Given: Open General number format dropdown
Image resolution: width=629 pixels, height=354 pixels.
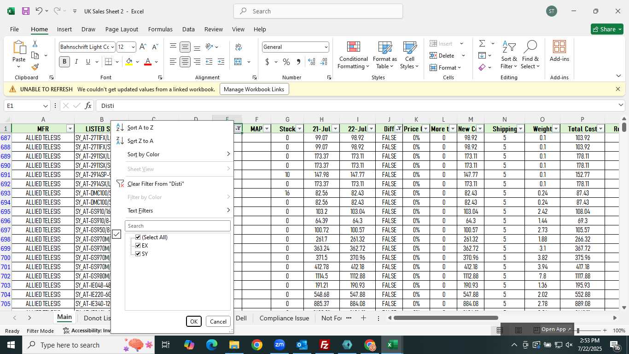Looking at the screenshot, I should (326, 47).
